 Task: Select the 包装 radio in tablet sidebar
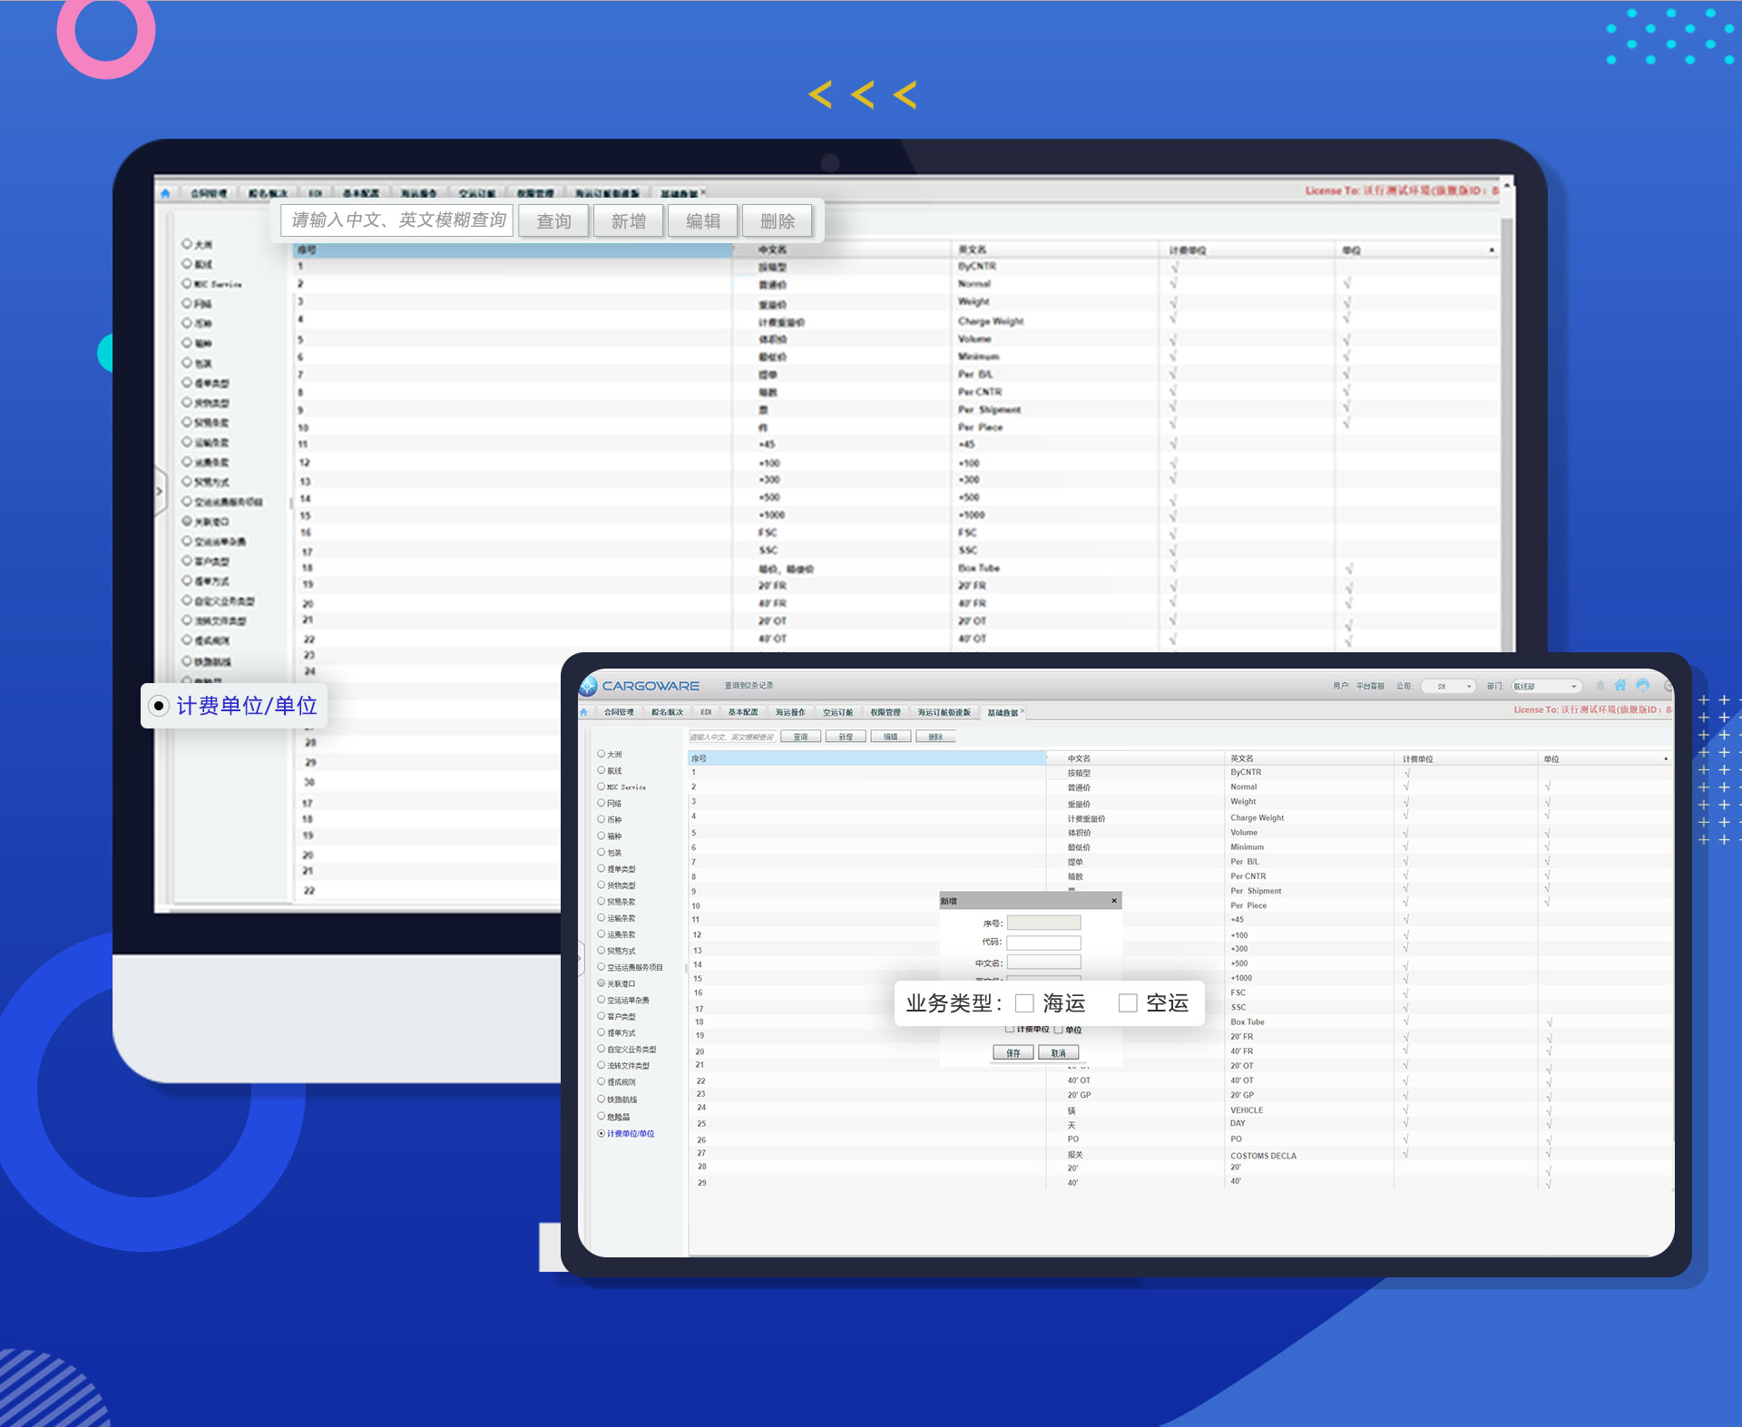(x=601, y=852)
